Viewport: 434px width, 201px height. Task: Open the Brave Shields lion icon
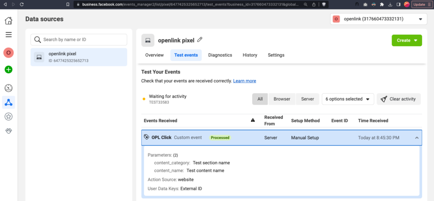pyautogui.click(x=324, y=4)
